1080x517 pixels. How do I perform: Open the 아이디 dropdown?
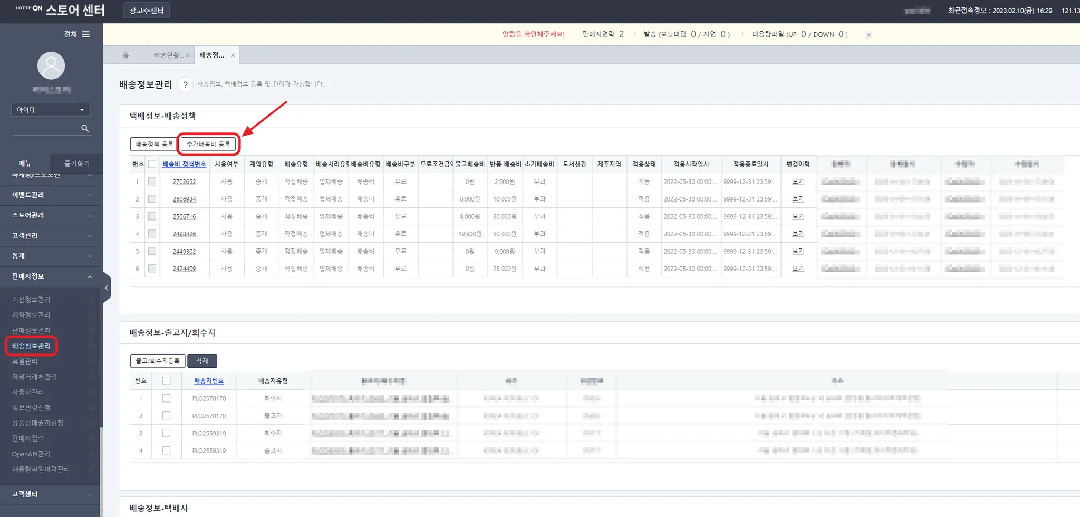point(51,110)
